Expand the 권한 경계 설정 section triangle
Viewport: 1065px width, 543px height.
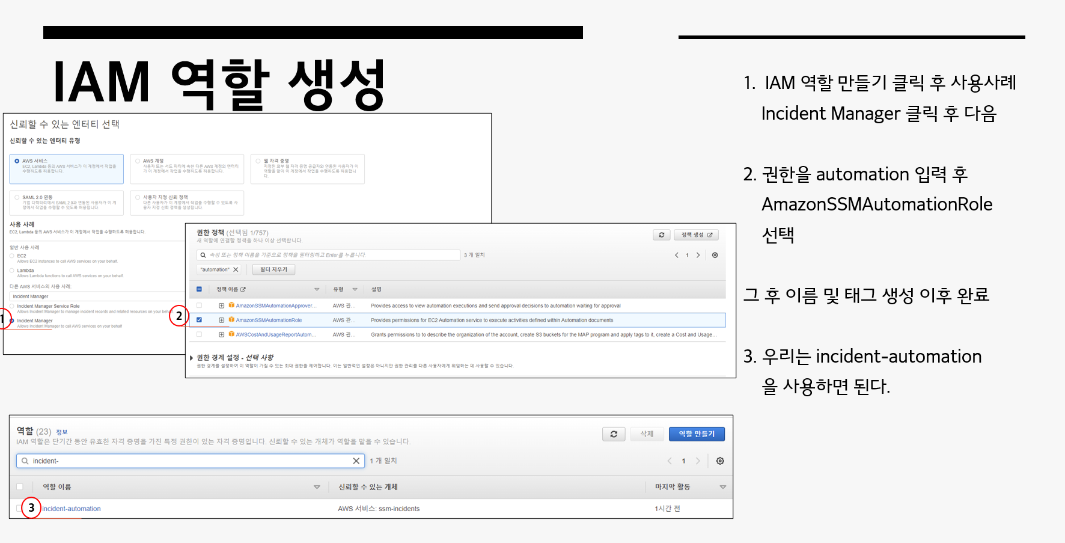(191, 358)
